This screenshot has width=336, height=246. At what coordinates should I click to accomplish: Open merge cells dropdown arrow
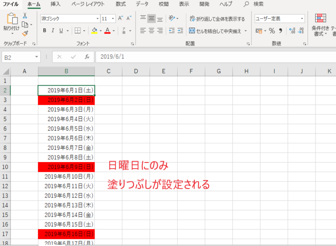(x=245, y=31)
